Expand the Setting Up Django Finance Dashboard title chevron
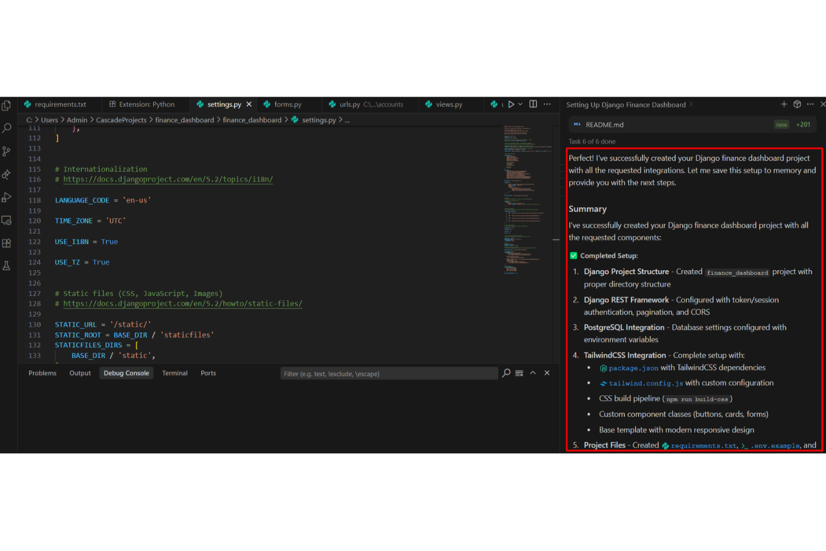The width and height of the screenshot is (826, 551). point(691,104)
